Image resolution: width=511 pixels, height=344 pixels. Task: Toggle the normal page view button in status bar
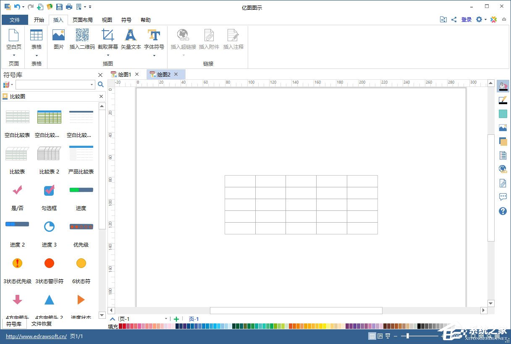tap(372, 336)
